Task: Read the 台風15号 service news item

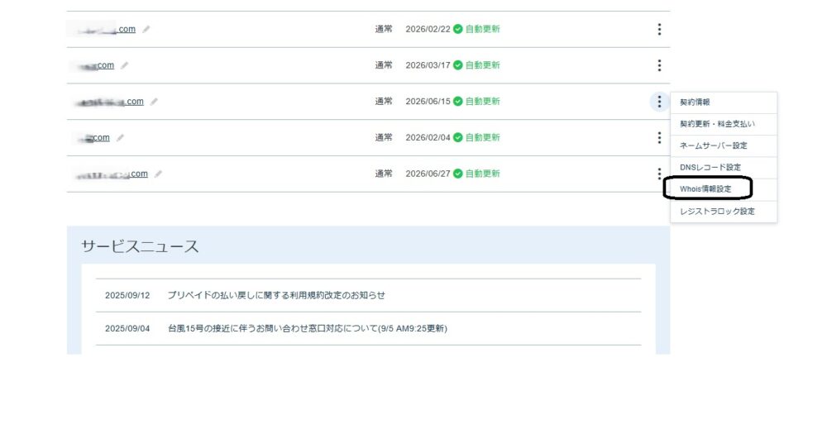Action: click(307, 328)
